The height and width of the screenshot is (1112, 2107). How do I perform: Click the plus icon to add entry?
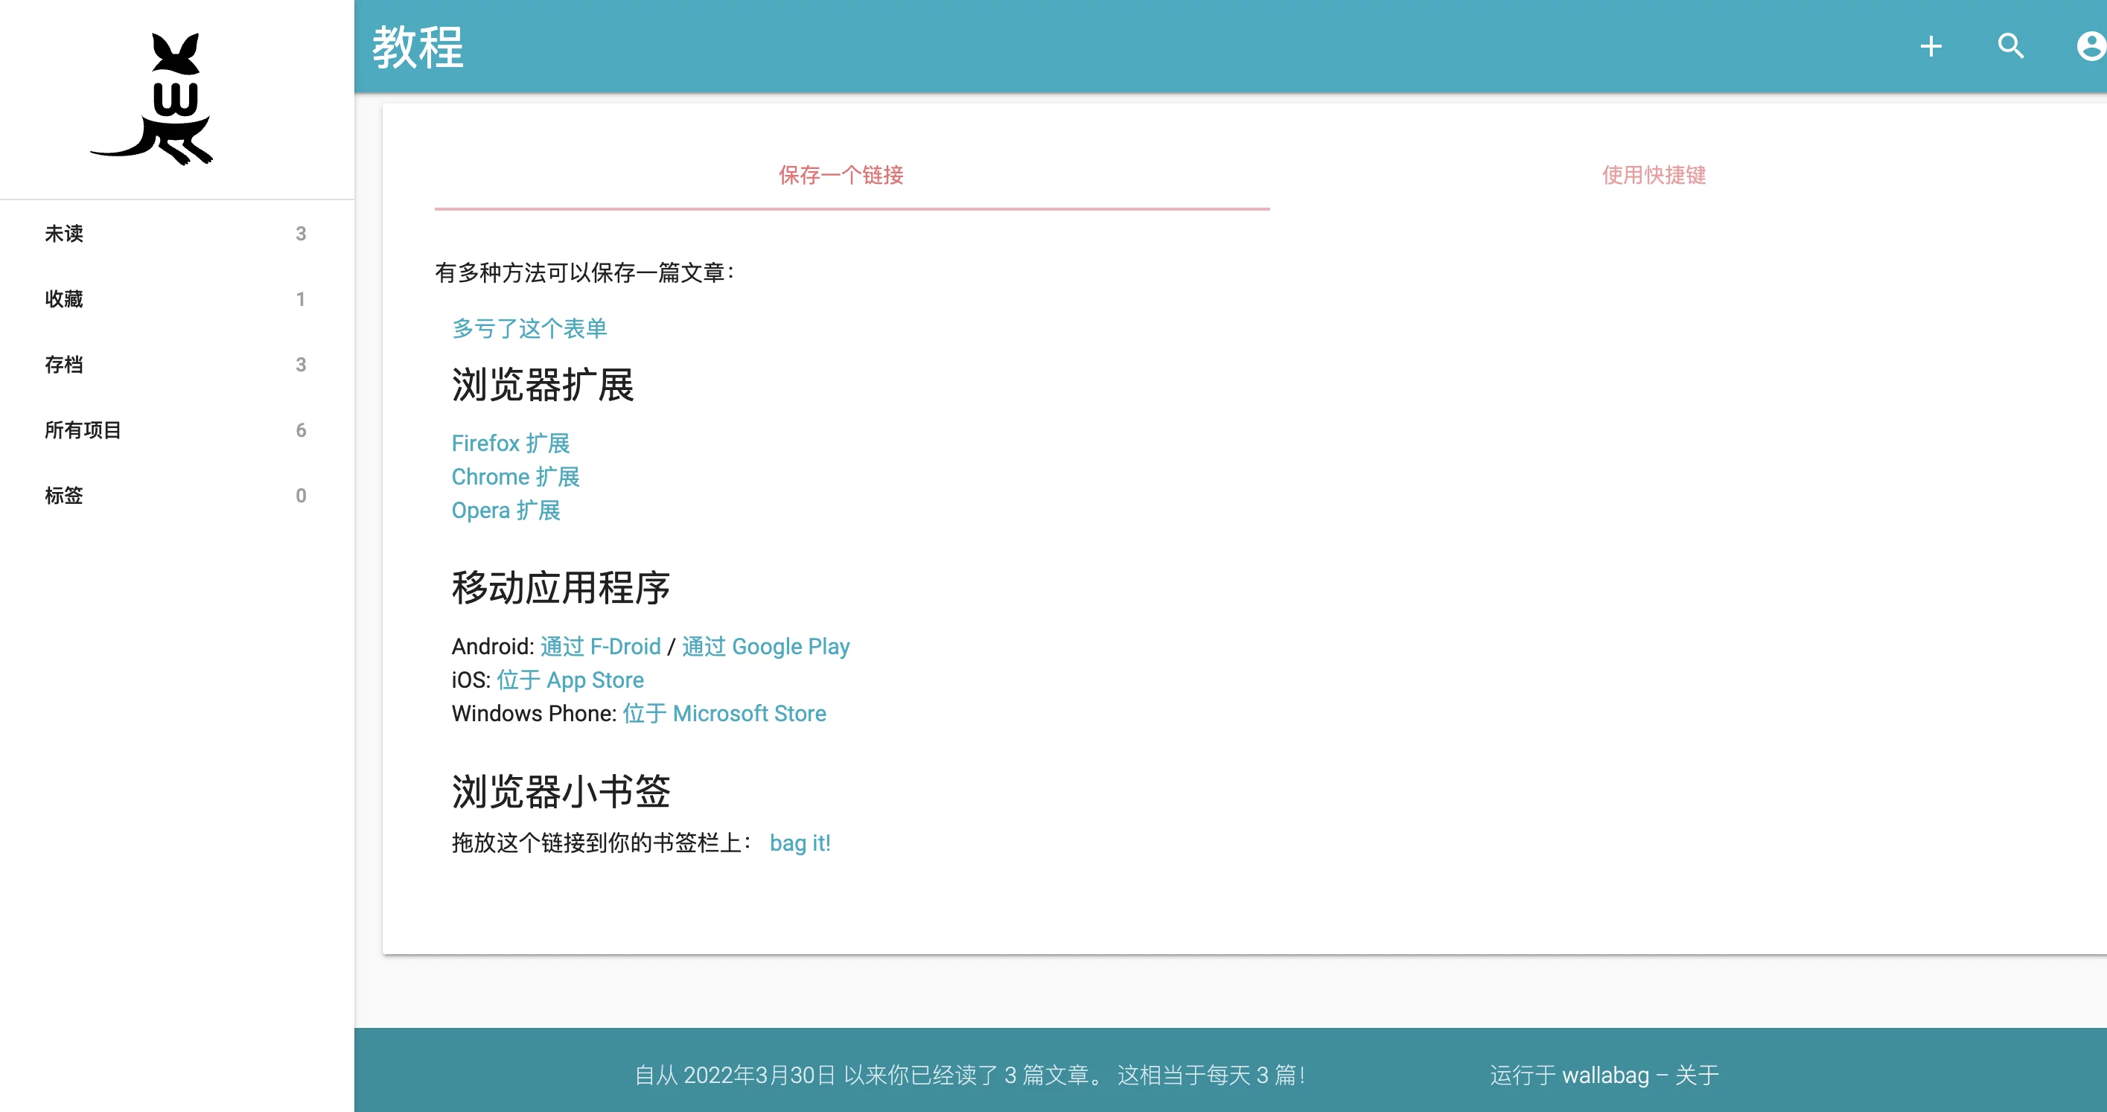click(x=1931, y=47)
